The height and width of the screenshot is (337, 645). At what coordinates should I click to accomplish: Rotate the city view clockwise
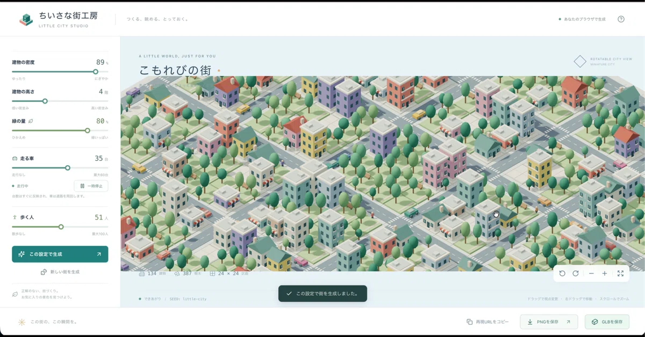click(576, 274)
